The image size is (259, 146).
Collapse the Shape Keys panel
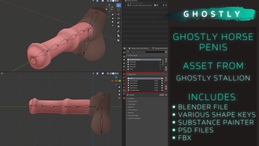pyautogui.click(x=127, y=74)
